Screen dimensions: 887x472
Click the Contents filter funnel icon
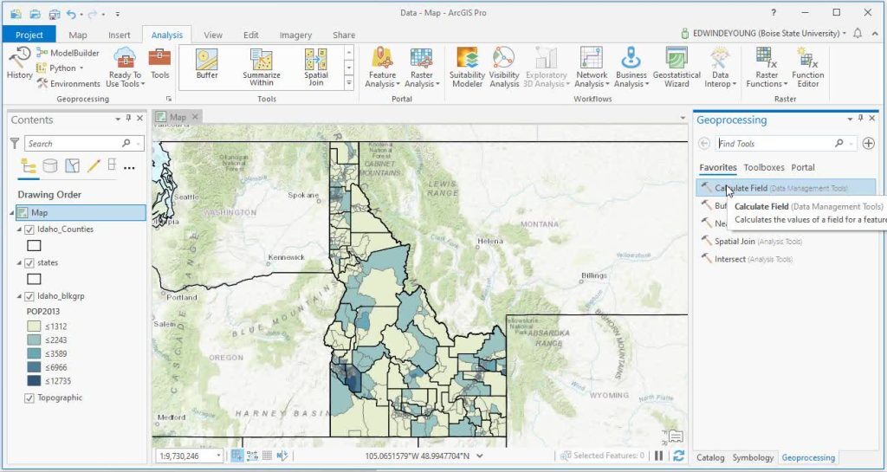click(x=15, y=144)
